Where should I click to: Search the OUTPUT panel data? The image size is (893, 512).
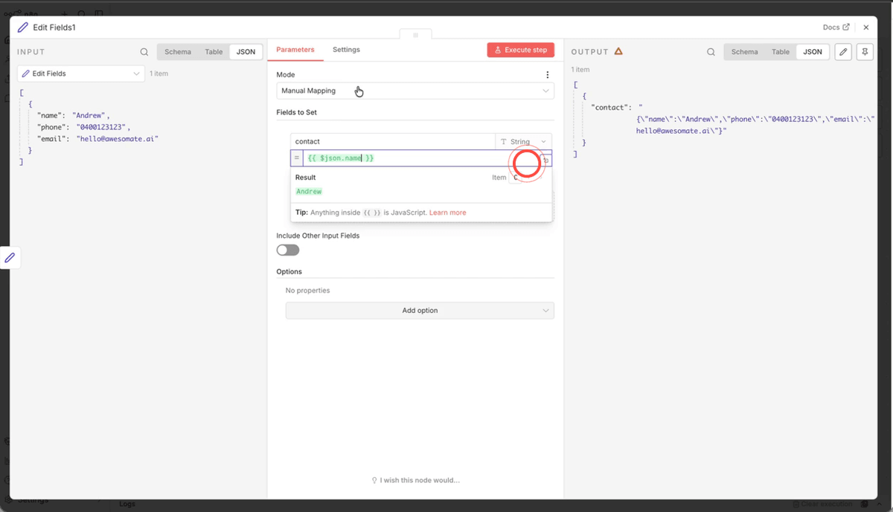711,52
